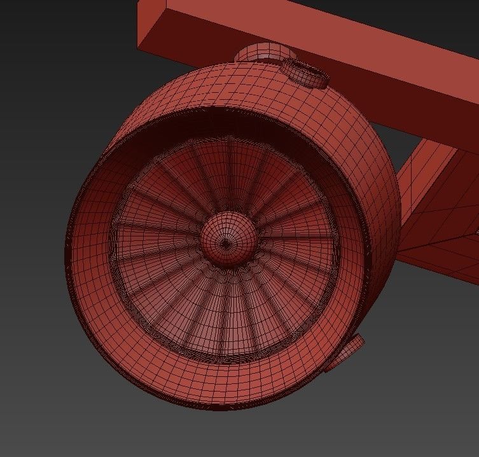Select the small peg on the nacelle's lower right
This screenshot has width=479, height=457.
345,353
